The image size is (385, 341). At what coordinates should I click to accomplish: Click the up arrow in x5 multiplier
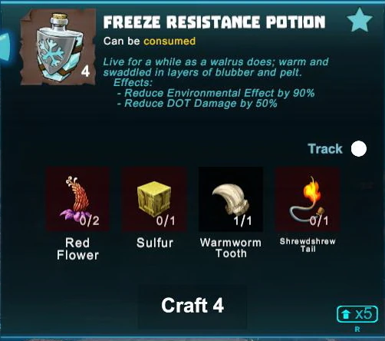click(346, 314)
